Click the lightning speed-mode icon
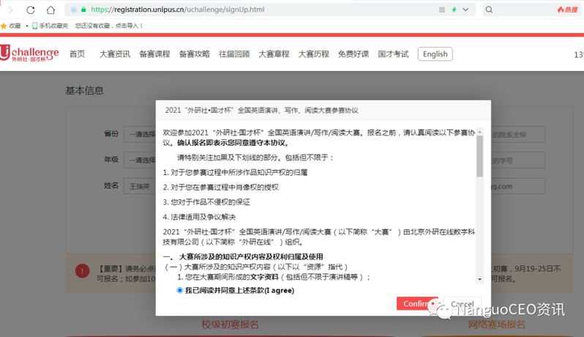This screenshot has width=584, height=337. (x=454, y=10)
